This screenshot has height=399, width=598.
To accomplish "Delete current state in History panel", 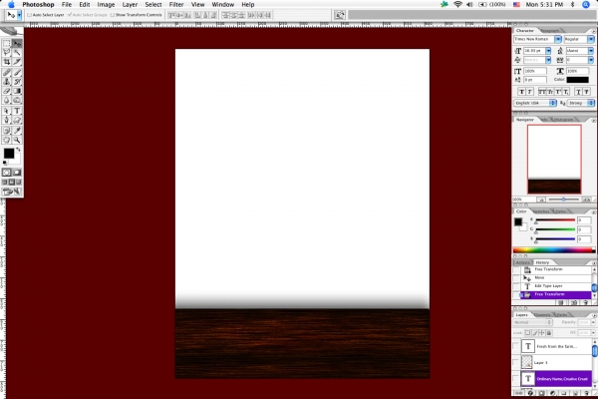I will 585,303.
